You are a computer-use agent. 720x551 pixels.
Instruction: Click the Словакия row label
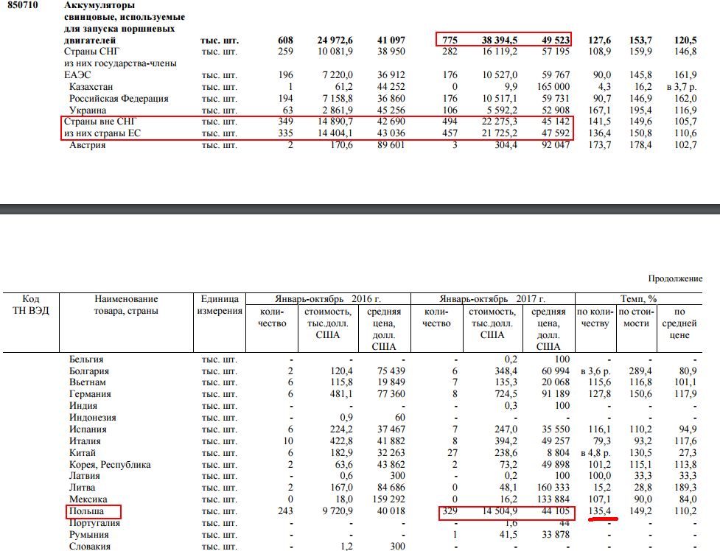tap(90, 547)
